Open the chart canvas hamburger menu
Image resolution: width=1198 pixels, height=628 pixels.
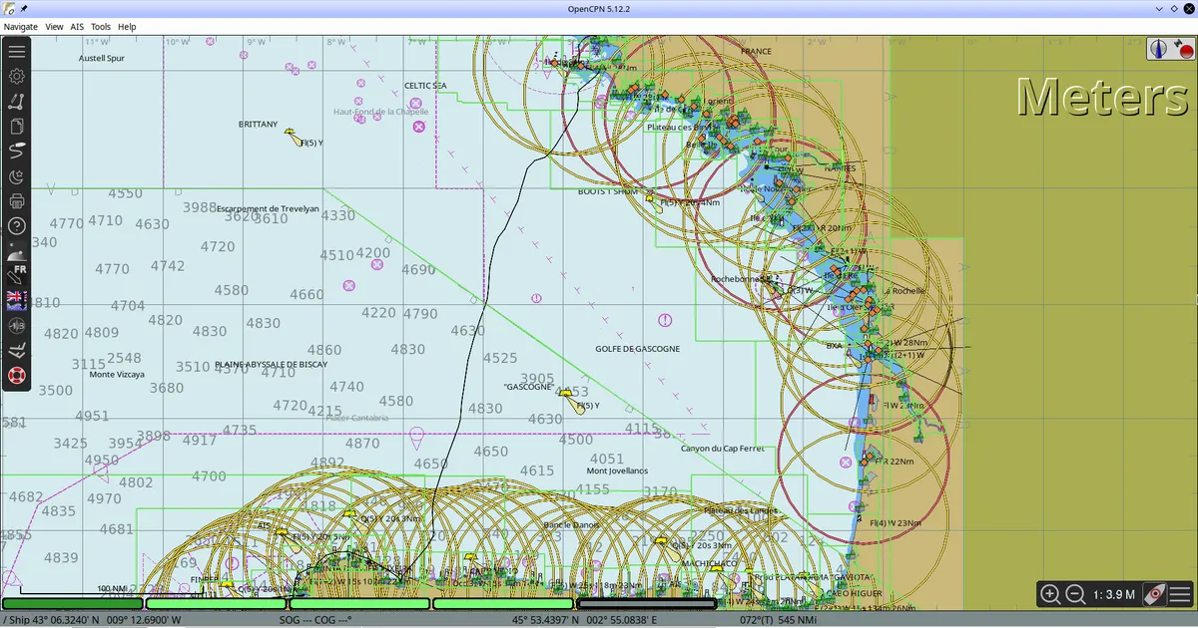[1179, 595]
